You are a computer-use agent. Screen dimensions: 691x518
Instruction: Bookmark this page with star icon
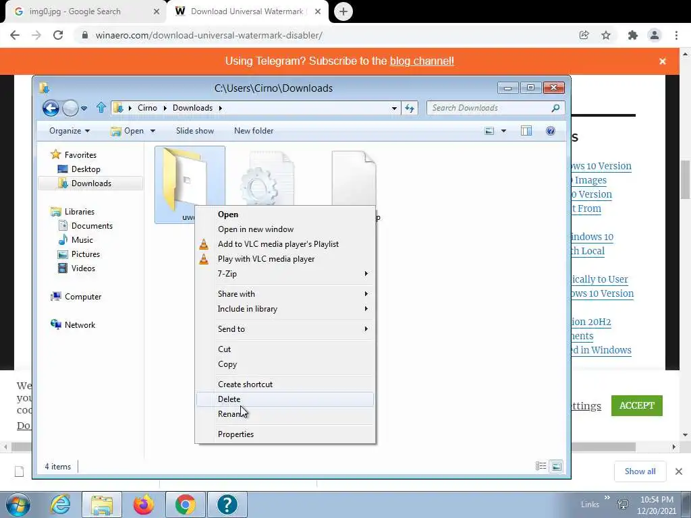click(x=606, y=35)
